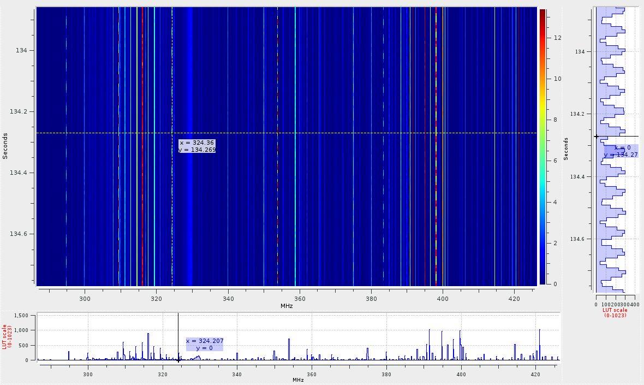The height and width of the screenshot is (385, 644).
Task: Click the 134.6 tick on spectrogram time axis
Action: point(19,234)
